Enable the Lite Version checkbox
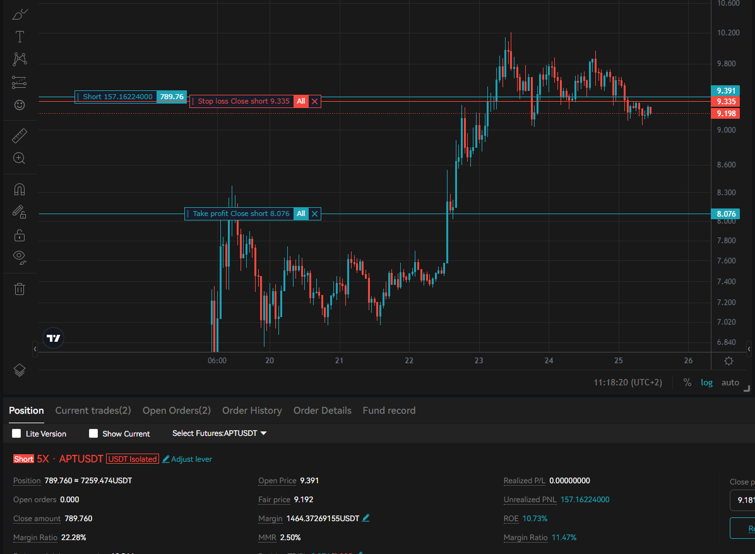The height and width of the screenshot is (554, 755). pos(16,433)
